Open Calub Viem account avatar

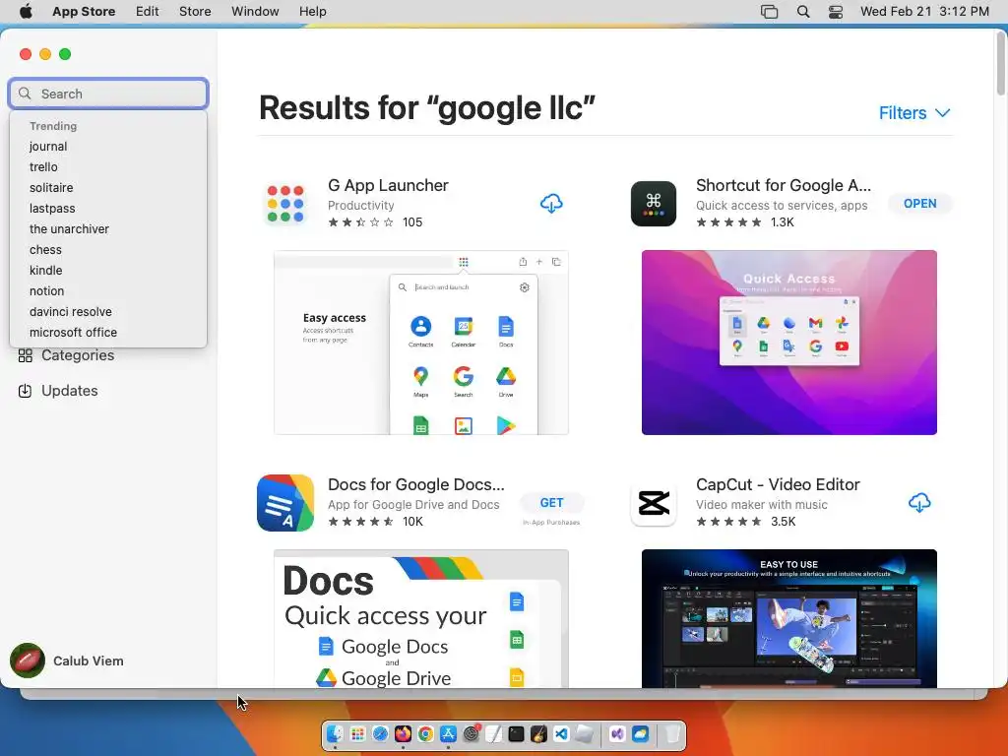coord(28,661)
